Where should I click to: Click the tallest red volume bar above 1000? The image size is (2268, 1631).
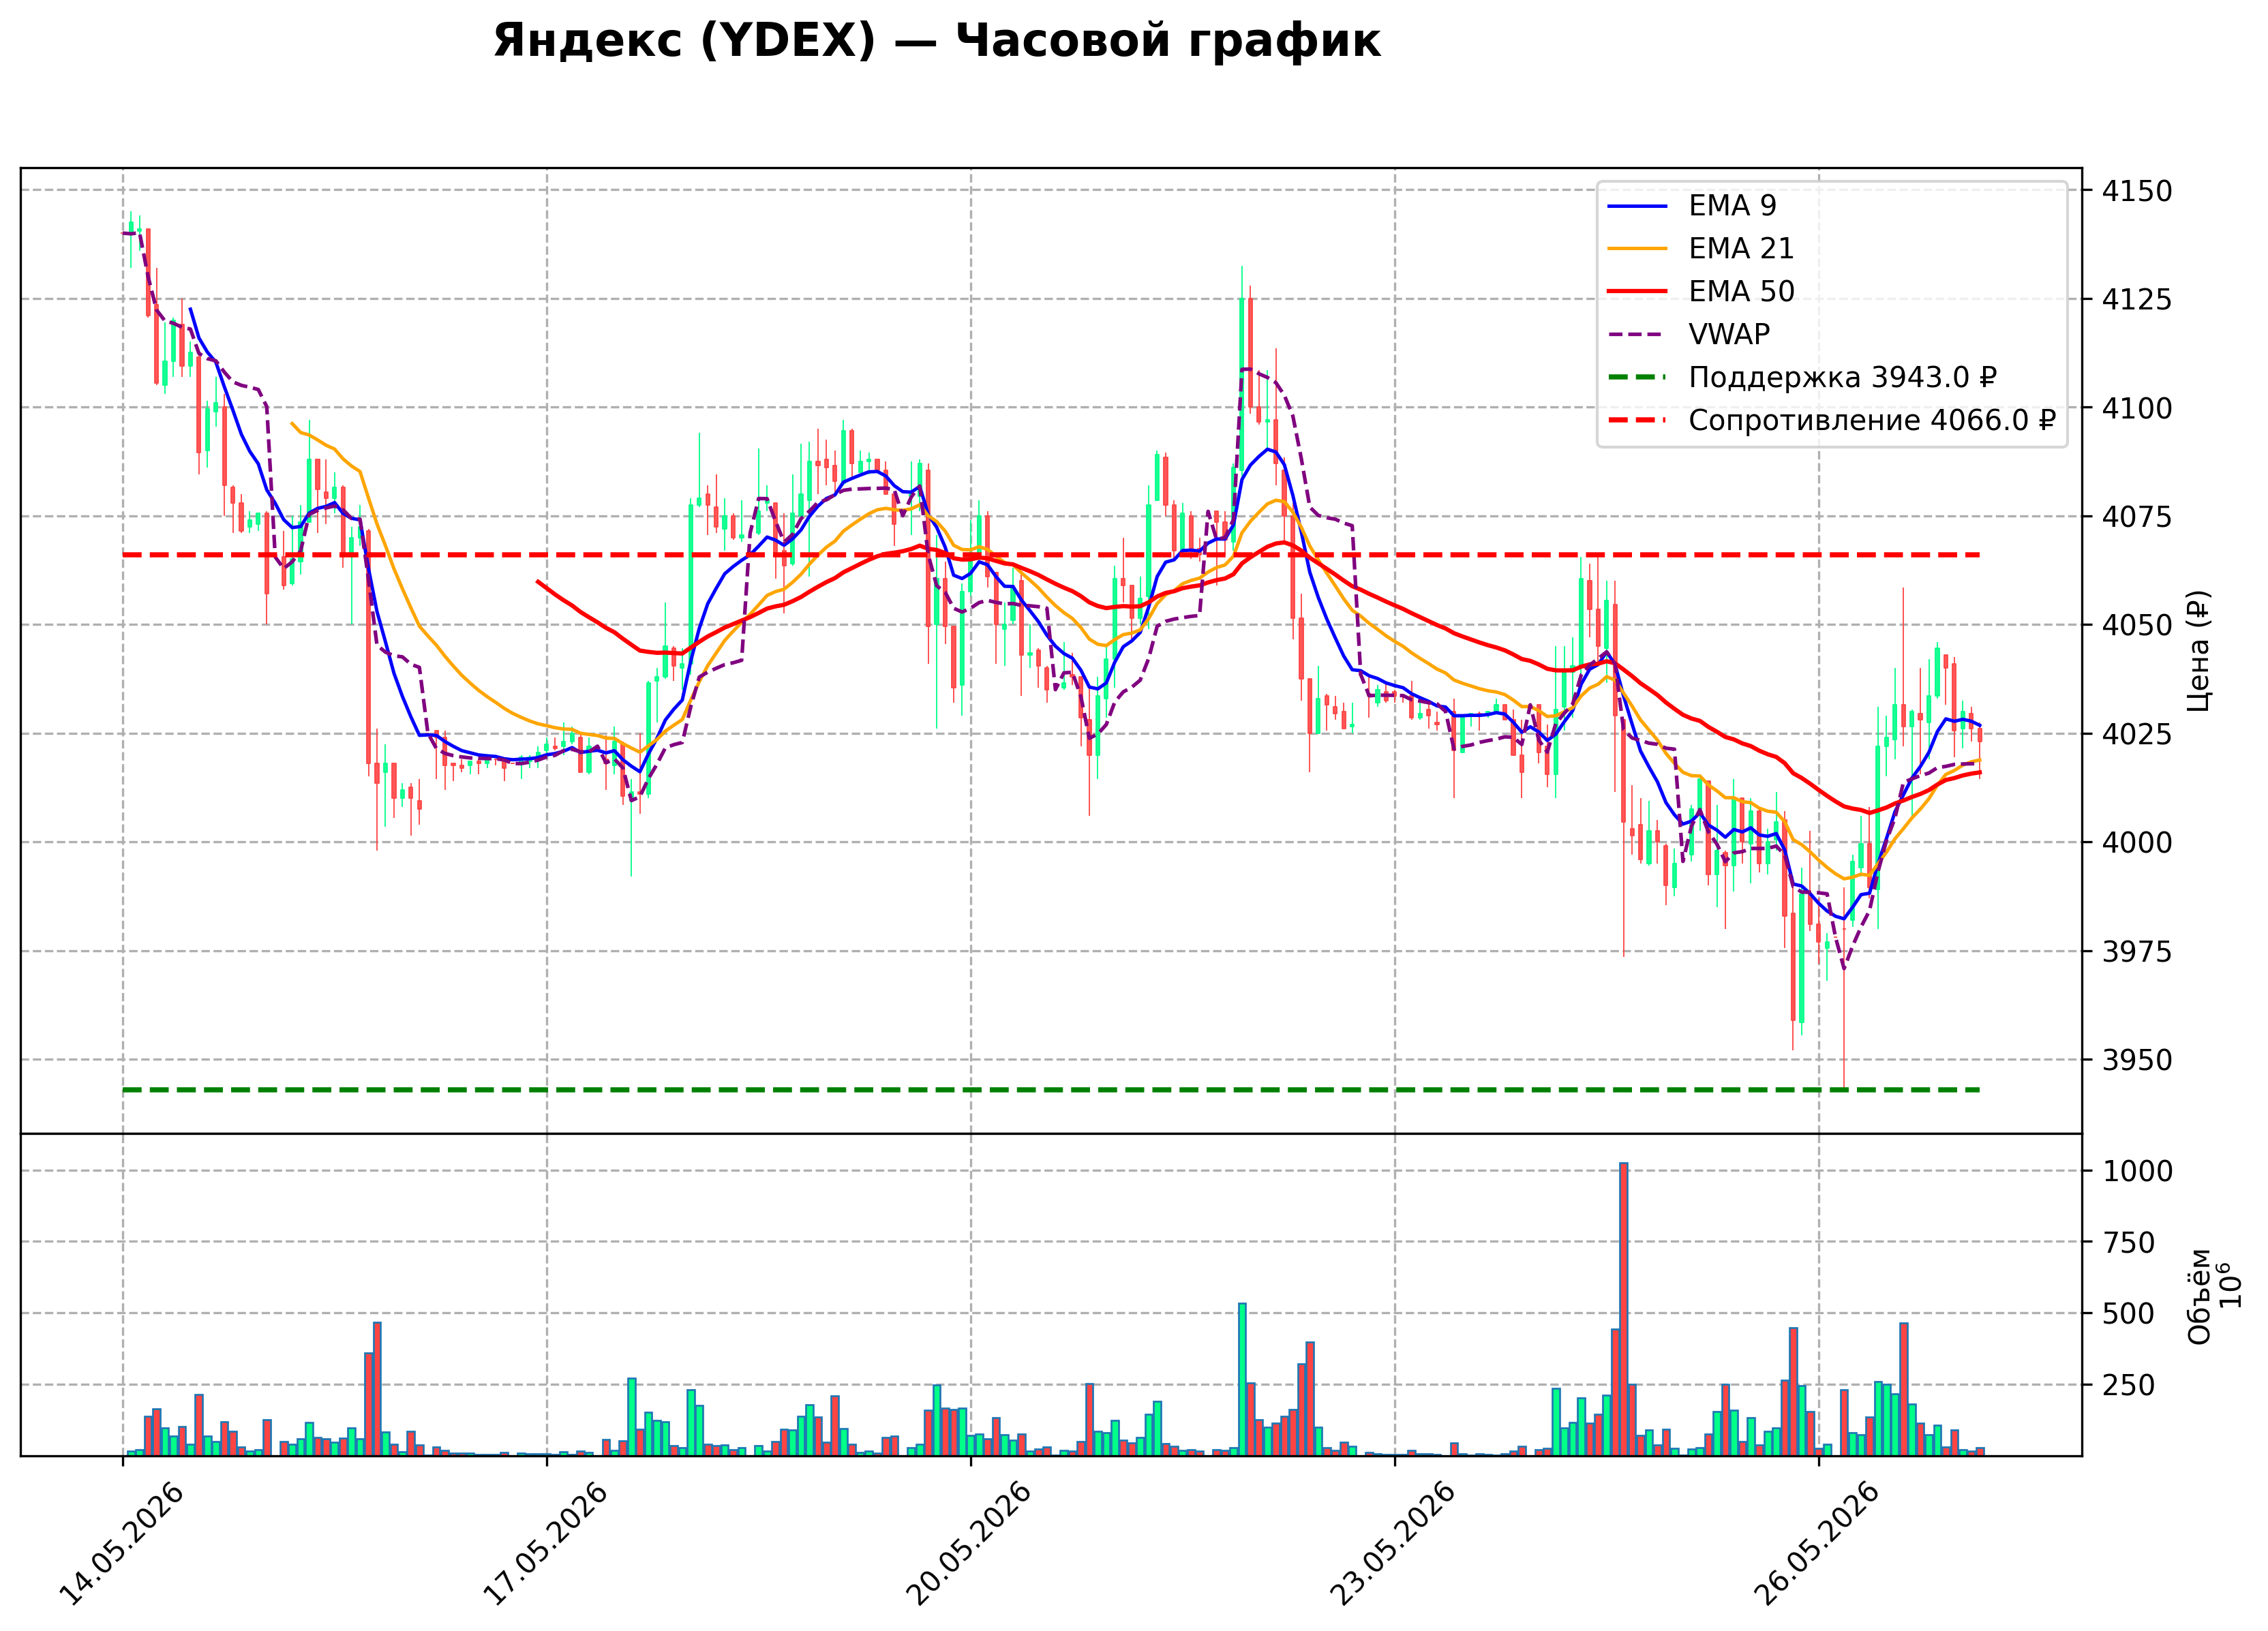[x=1623, y=1309]
